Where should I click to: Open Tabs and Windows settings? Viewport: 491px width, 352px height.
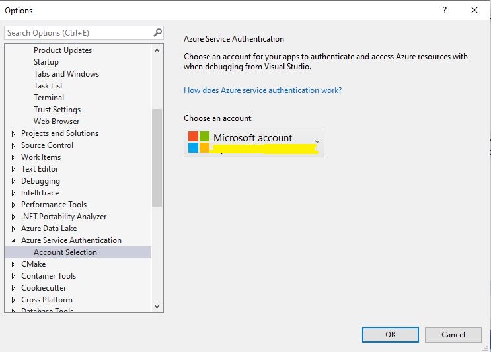tap(66, 74)
